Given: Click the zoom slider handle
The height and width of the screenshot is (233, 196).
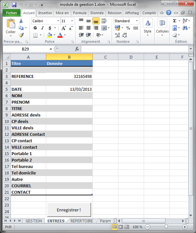Looking at the screenshot, I should [x=166, y=227].
